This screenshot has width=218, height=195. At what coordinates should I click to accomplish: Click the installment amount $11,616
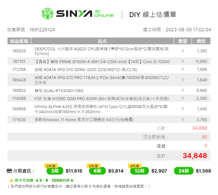[x=74, y=171]
